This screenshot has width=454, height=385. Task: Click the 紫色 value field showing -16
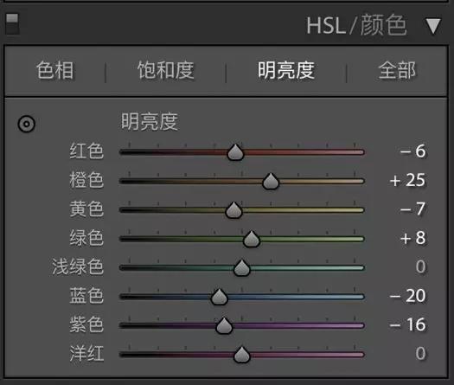407,324
